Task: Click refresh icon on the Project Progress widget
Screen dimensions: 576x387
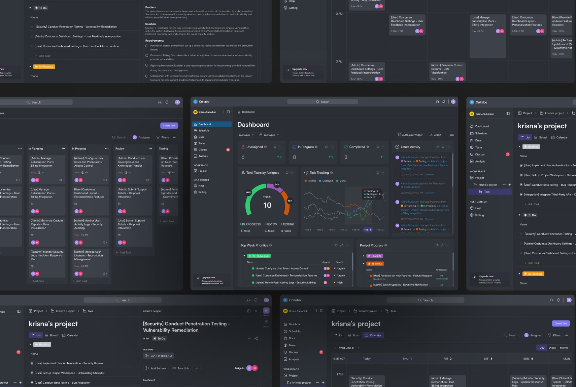Action: pos(437,245)
